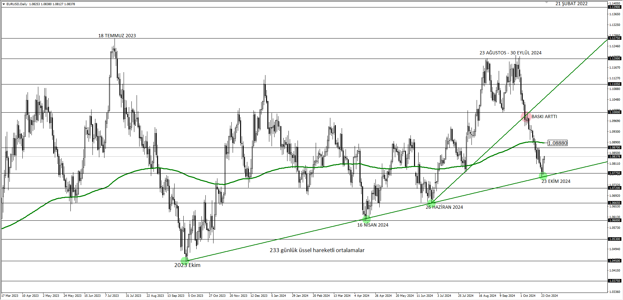This screenshot has height=300, width=623.
Task: Click the 1.06000 horizontal line price tag
Action: pyautogui.click(x=615, y=220)
